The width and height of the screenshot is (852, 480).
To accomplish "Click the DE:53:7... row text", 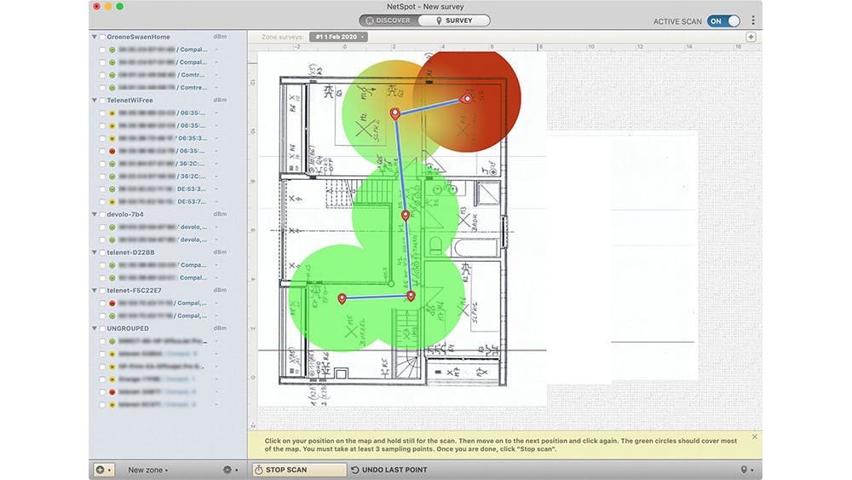I will 163,202.
